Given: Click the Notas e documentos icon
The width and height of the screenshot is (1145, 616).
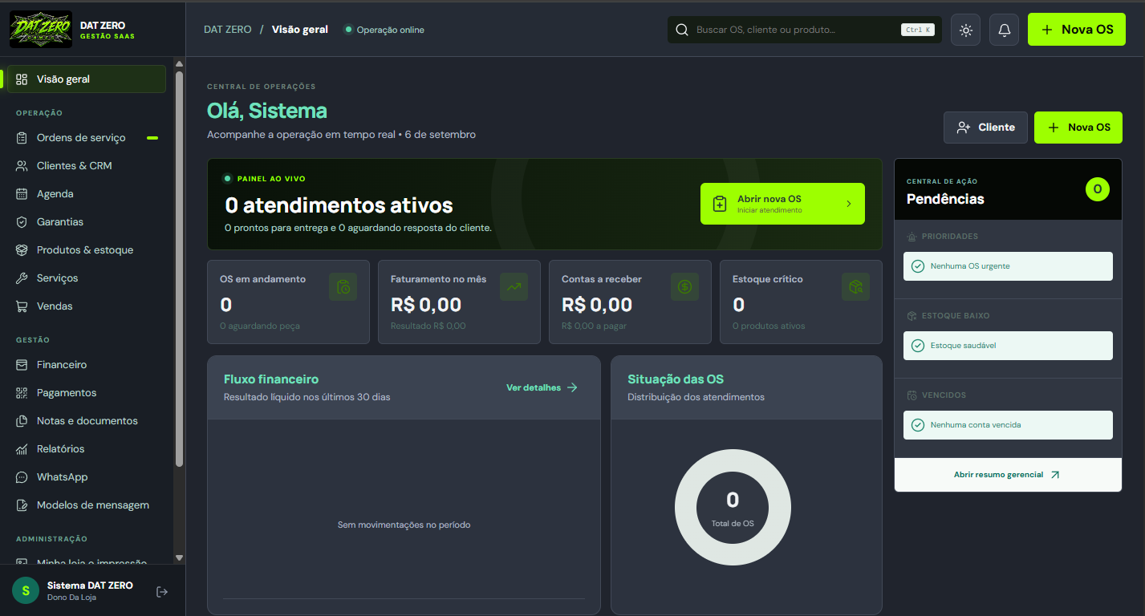Looking at the screenshot, I should 22,421.
